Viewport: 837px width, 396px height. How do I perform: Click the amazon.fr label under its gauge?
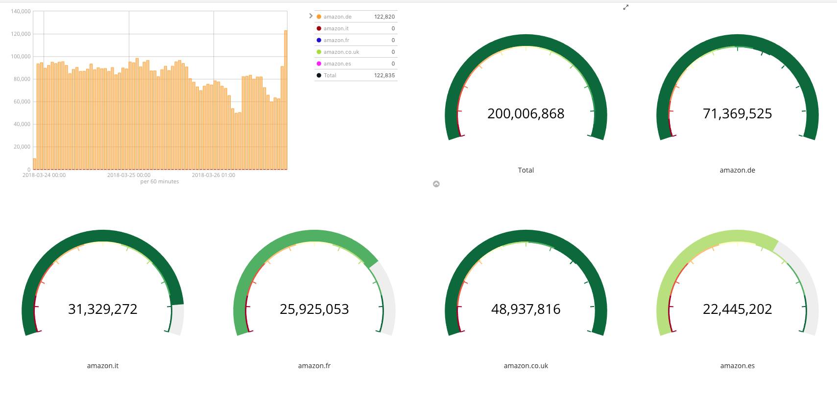(x=314, y=366)
